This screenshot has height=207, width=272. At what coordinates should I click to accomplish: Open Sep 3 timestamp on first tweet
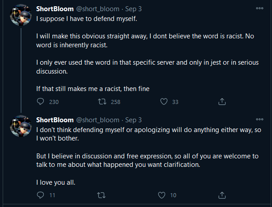click(133, 9)
